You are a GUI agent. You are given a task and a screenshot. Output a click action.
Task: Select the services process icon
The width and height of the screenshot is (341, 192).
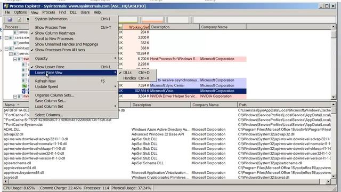click(15, 53)
